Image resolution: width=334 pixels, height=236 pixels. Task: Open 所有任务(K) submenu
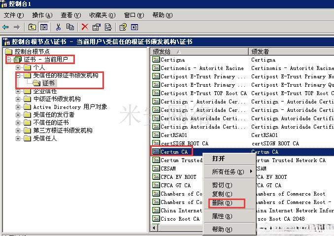pyautogui.click(x=229, y=171)
